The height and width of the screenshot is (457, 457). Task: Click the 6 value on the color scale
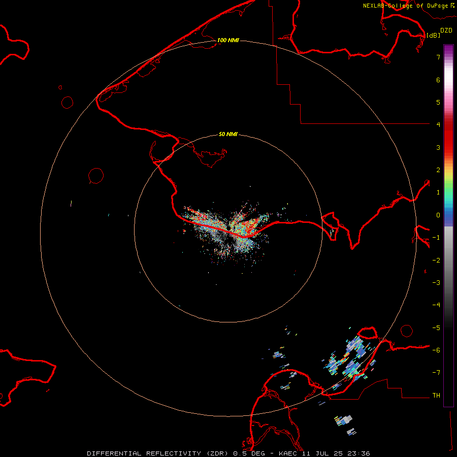438,80
